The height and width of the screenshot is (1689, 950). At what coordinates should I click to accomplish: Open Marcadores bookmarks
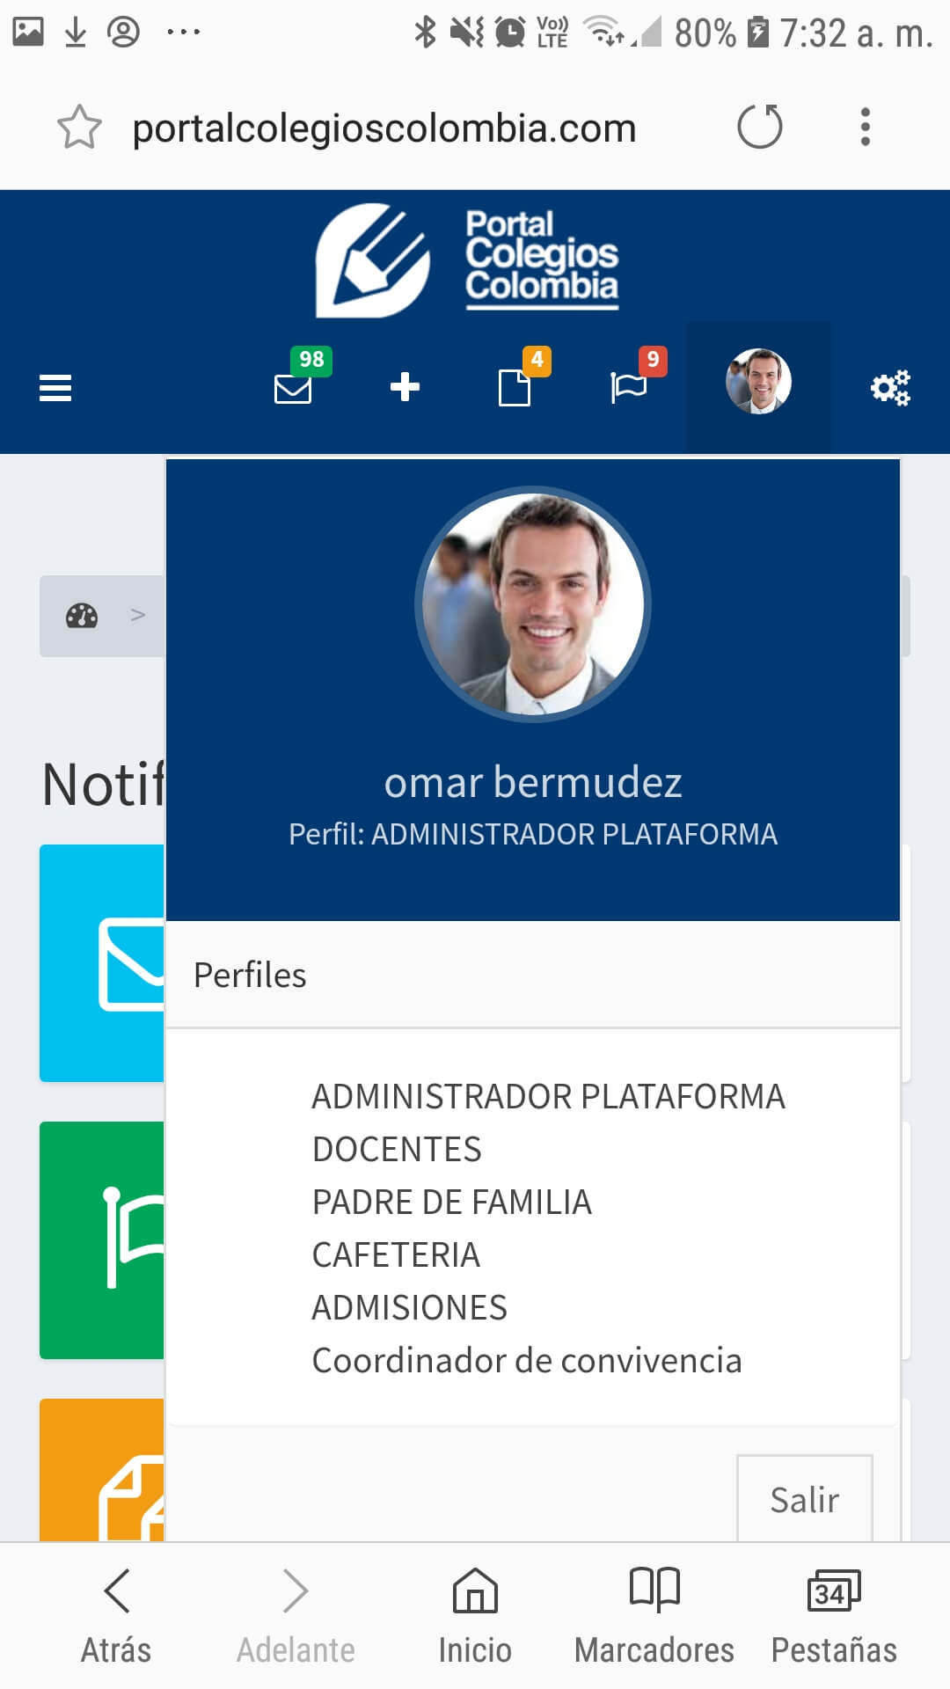[654, 1617]
